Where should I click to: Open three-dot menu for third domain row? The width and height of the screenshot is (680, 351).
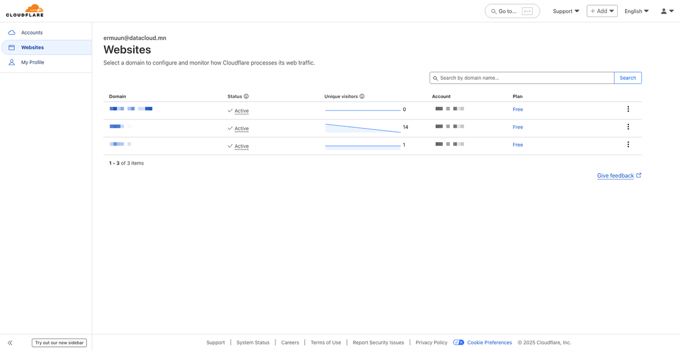click(628, 144)
